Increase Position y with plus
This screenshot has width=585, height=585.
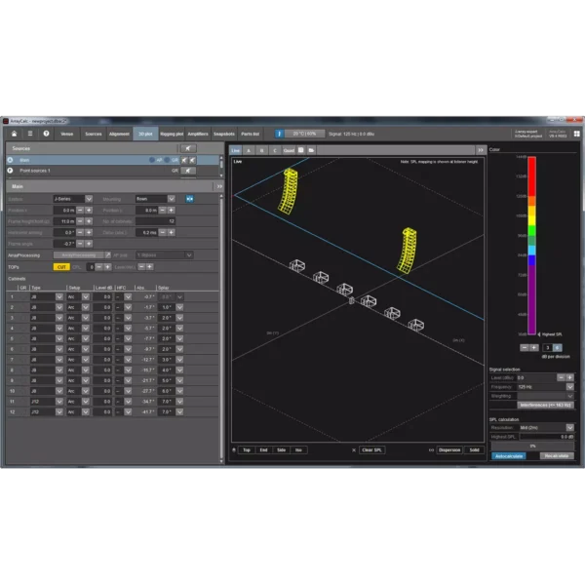(x=172, y=211)
